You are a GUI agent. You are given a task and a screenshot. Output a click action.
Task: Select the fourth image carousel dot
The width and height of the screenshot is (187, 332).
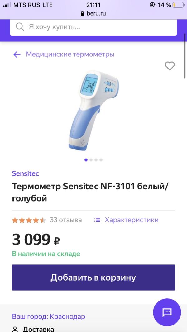pyautogui.click(x=101, y=160)
